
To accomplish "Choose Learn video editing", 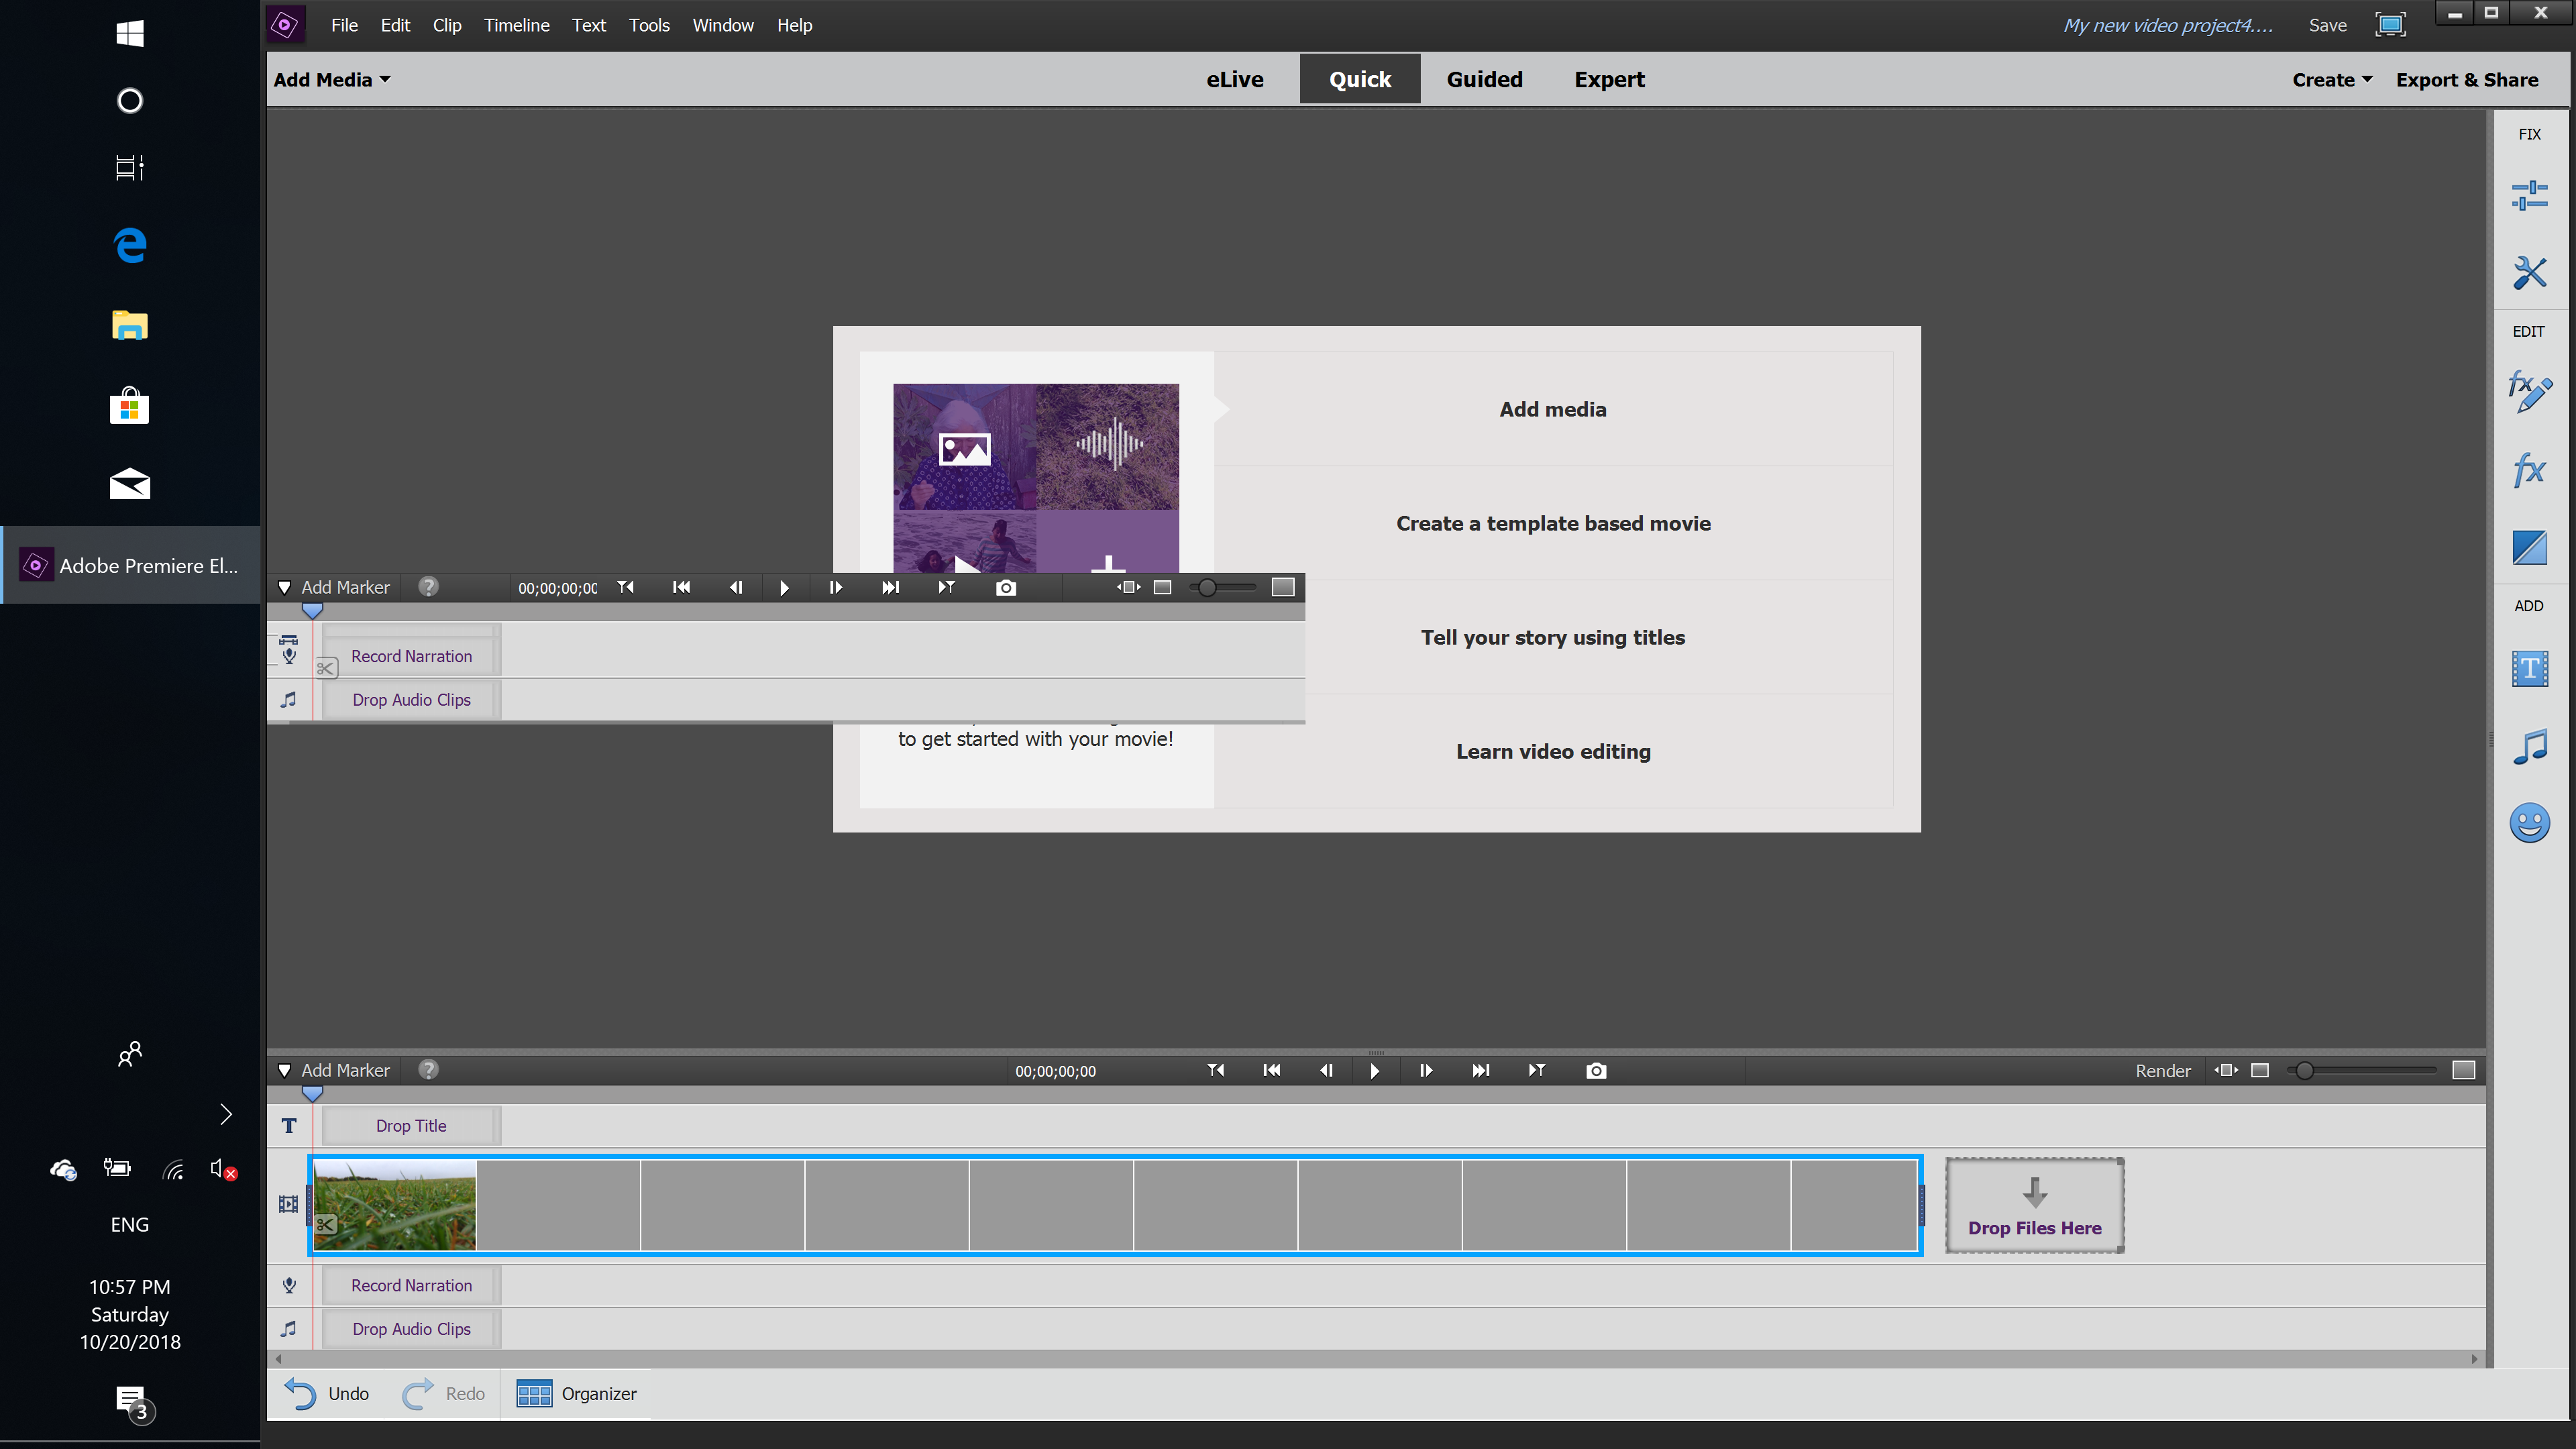I will pyautogui.click(x=1553, y=751).
